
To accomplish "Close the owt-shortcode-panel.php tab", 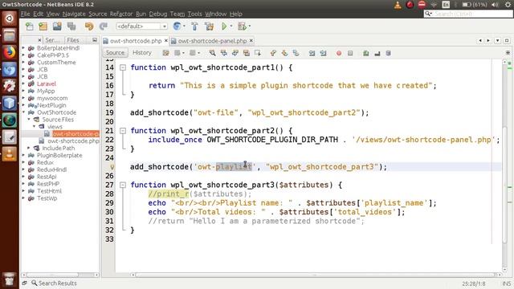I will point(251,41).
